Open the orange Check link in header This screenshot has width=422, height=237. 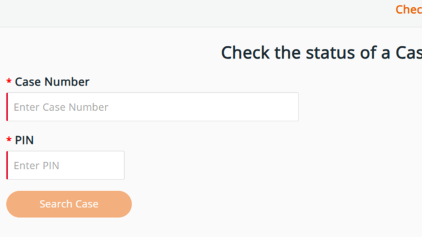408,10
